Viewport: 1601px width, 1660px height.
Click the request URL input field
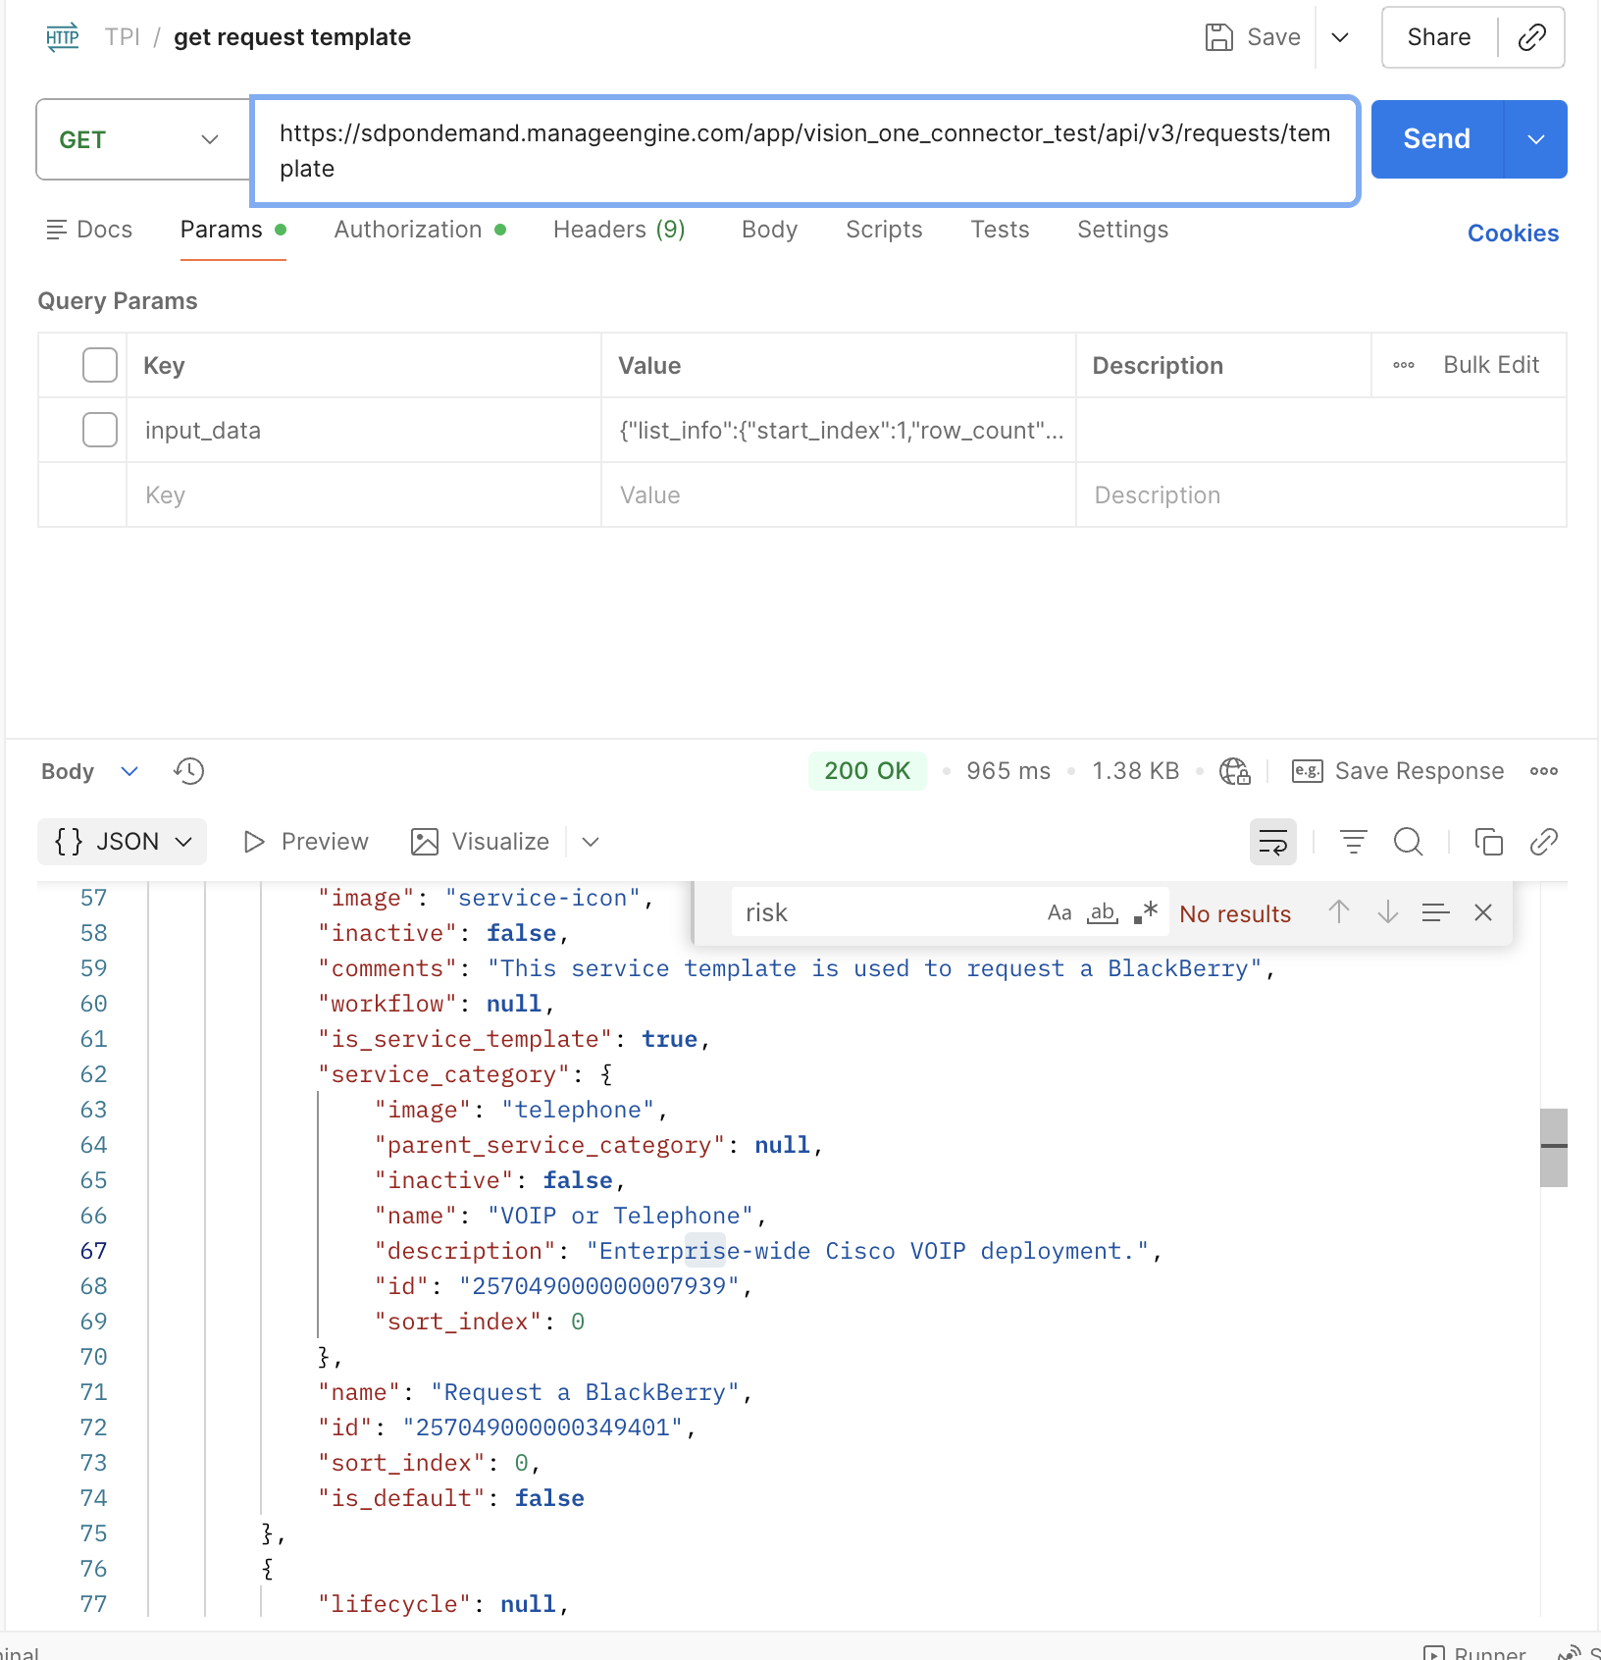pyautogui.click(x=804, y=151)
